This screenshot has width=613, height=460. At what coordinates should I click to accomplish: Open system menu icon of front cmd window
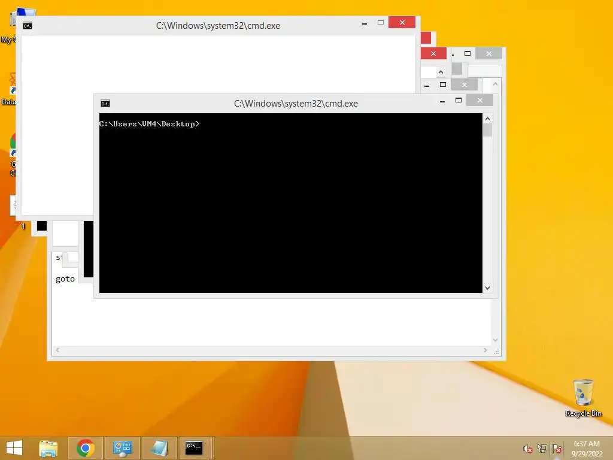(x=105, y=104)
